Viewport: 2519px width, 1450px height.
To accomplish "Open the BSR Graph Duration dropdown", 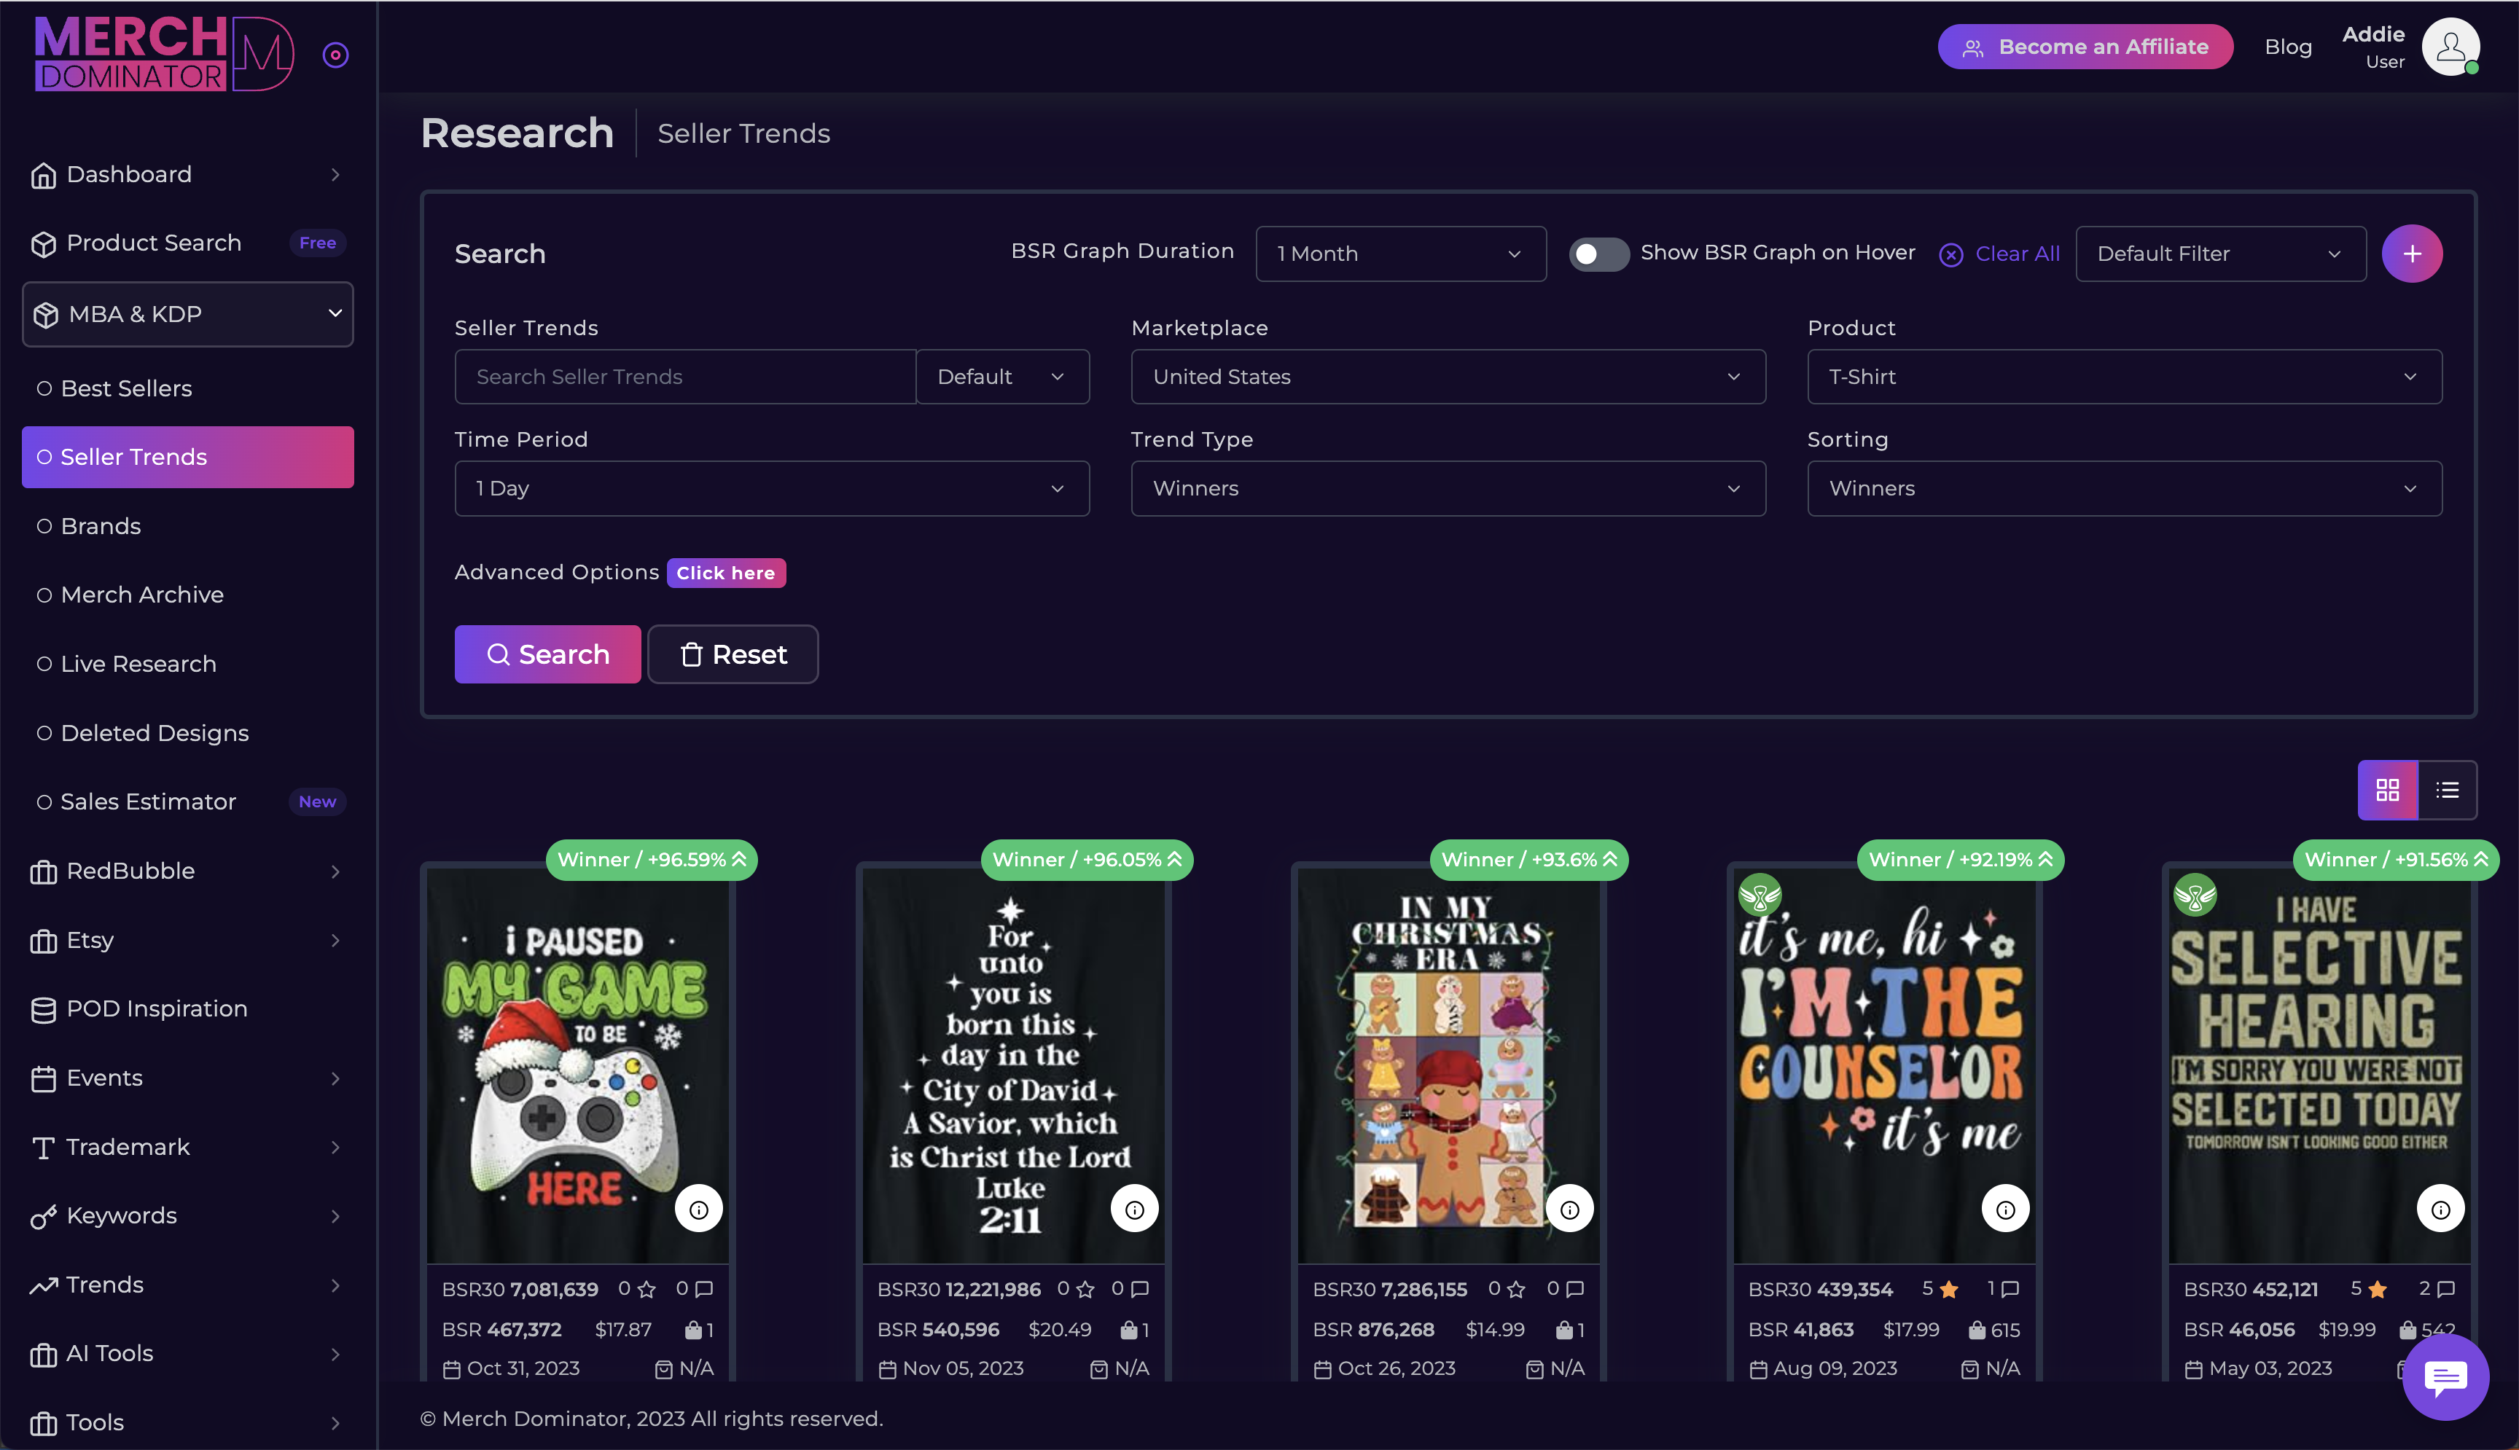I will click(x=1399, y=254).
